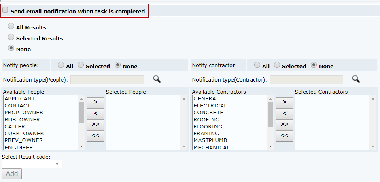The height and width of the screenshot is (182, 380).
Task: Move all contractors to Selected Contractors list
Action: click(284, 124)
